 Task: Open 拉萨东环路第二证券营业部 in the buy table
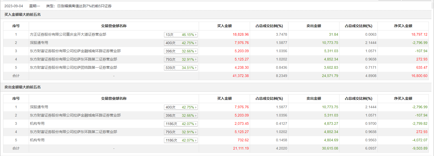pyautogui.click(x=73, y=59)
